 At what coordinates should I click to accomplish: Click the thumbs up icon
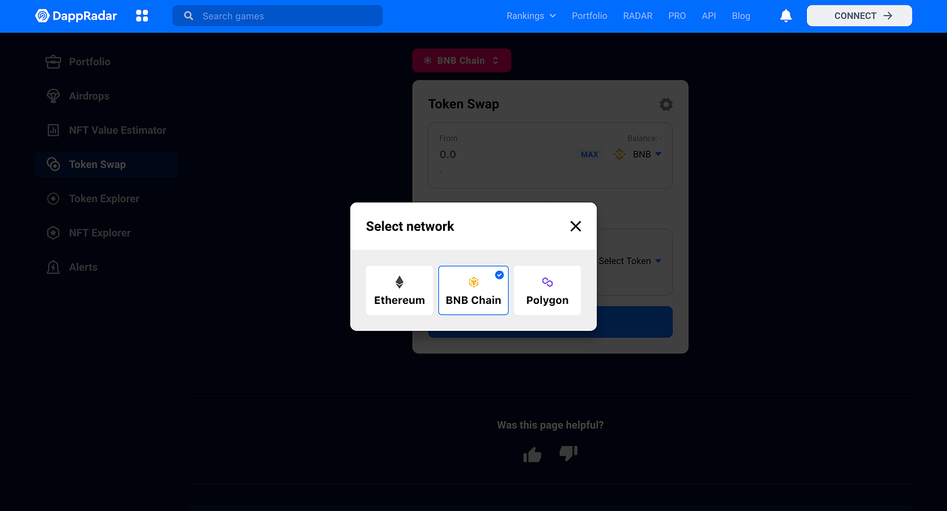[x=532, y=455]
